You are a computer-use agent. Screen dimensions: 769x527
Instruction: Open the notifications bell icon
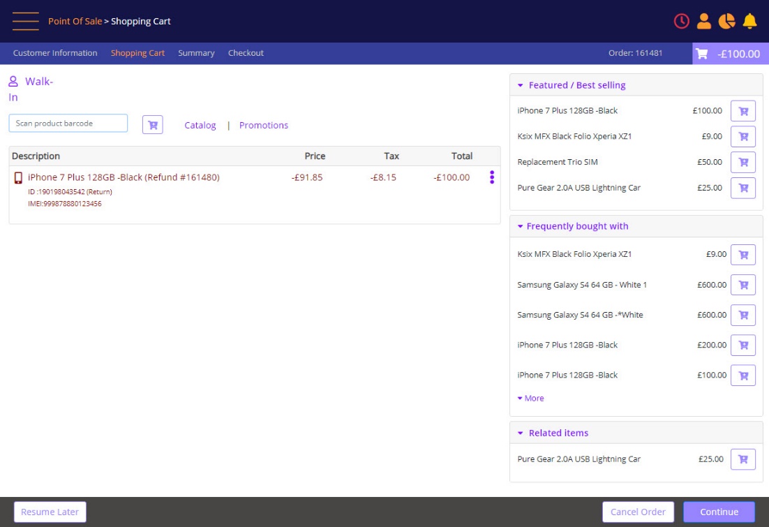pos(749,21)
